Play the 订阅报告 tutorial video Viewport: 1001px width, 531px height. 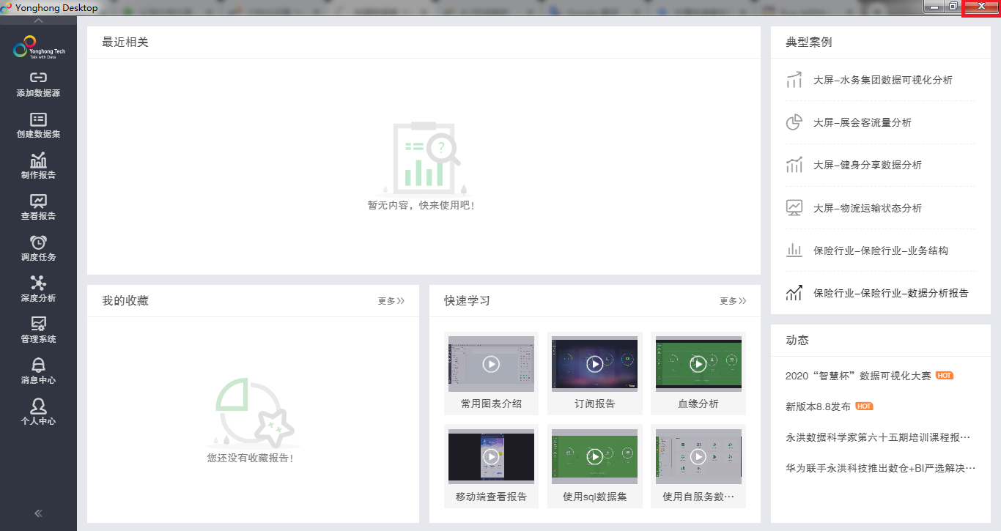(x=594, y=364)
